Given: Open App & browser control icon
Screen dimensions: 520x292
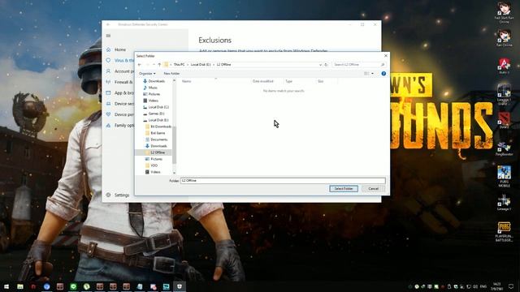Looking at the screenshot, I should (108, 92).
